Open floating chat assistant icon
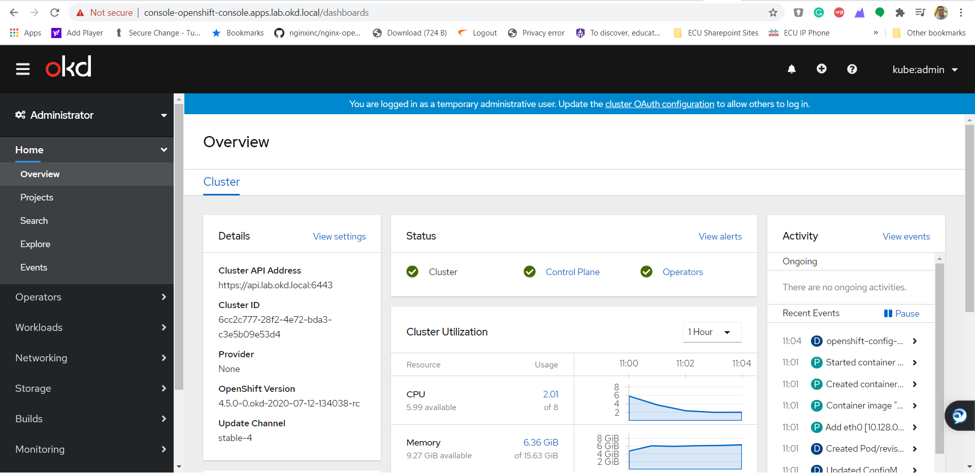 (959, 416)
